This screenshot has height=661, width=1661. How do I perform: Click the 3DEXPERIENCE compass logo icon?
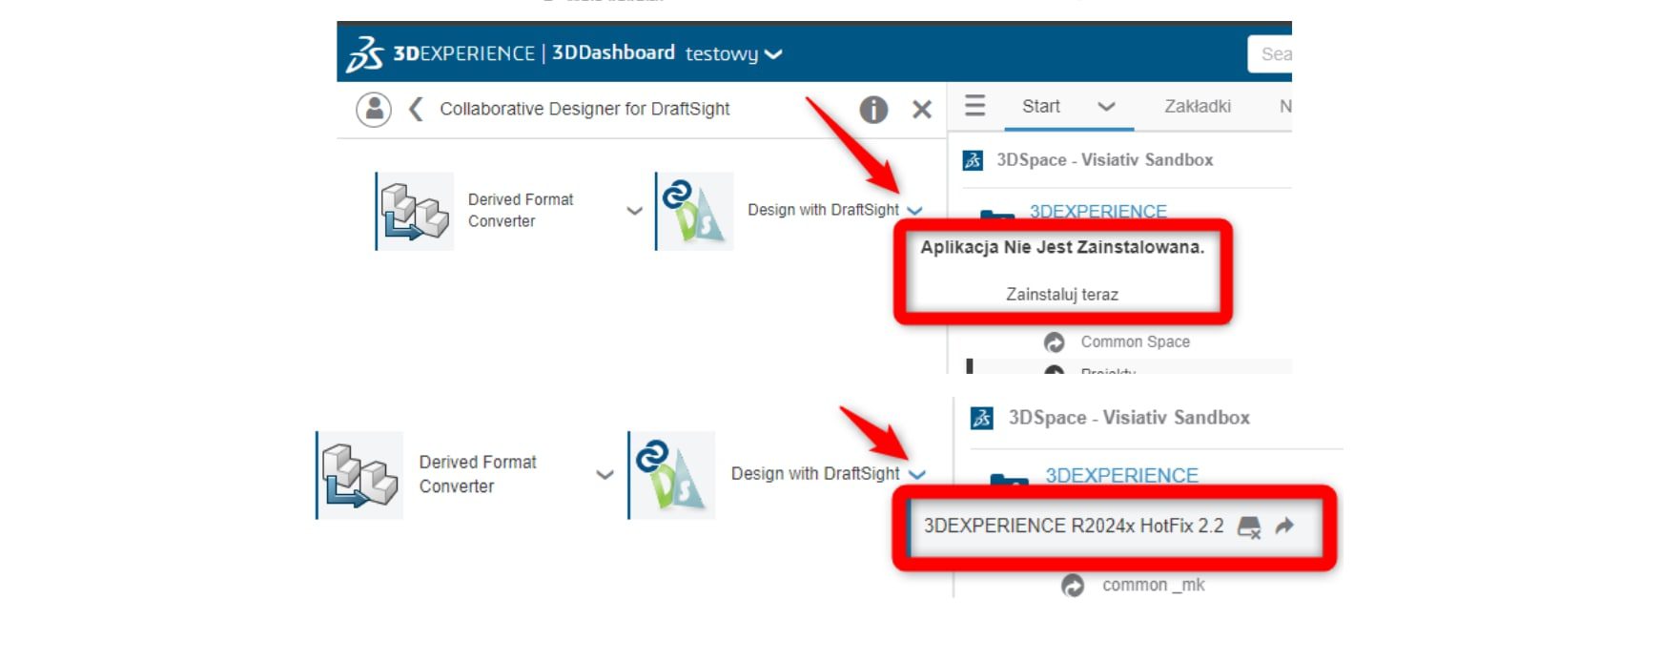click(364, 53)
